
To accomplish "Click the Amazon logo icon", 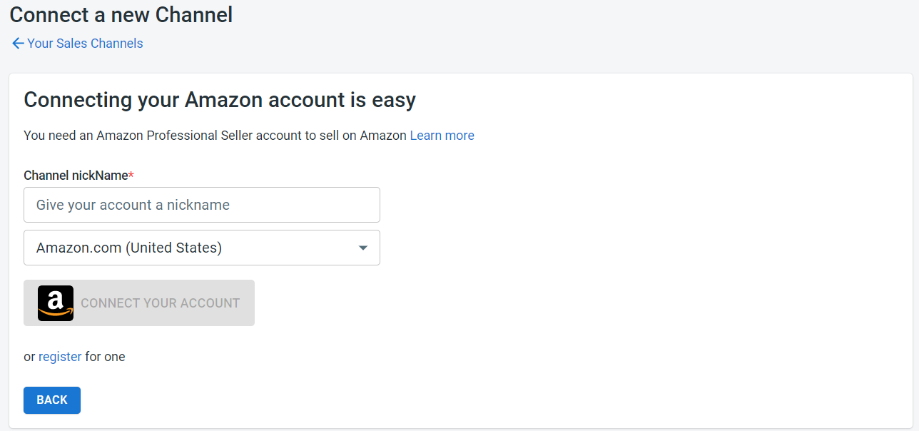I will [x=56, y=303].
